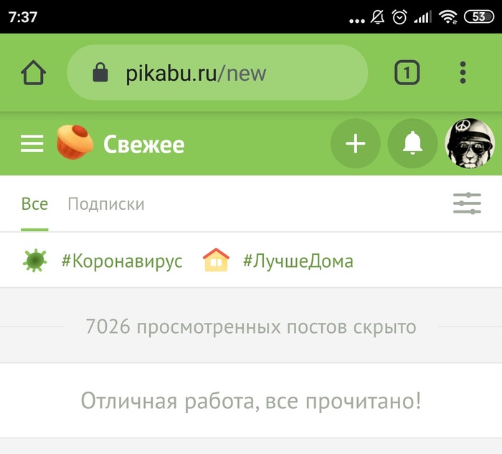Tap the green virus icon
The width and height of the screenshot is (502, 454).
click(x=35, y=261)
